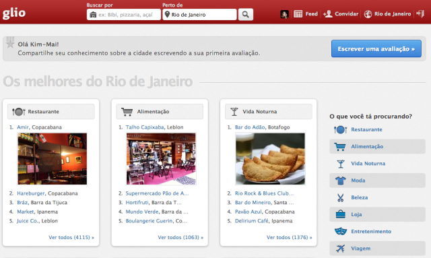
Task: Click the Perto de location input
Action: pyautogui.click(x=199, y=15)
